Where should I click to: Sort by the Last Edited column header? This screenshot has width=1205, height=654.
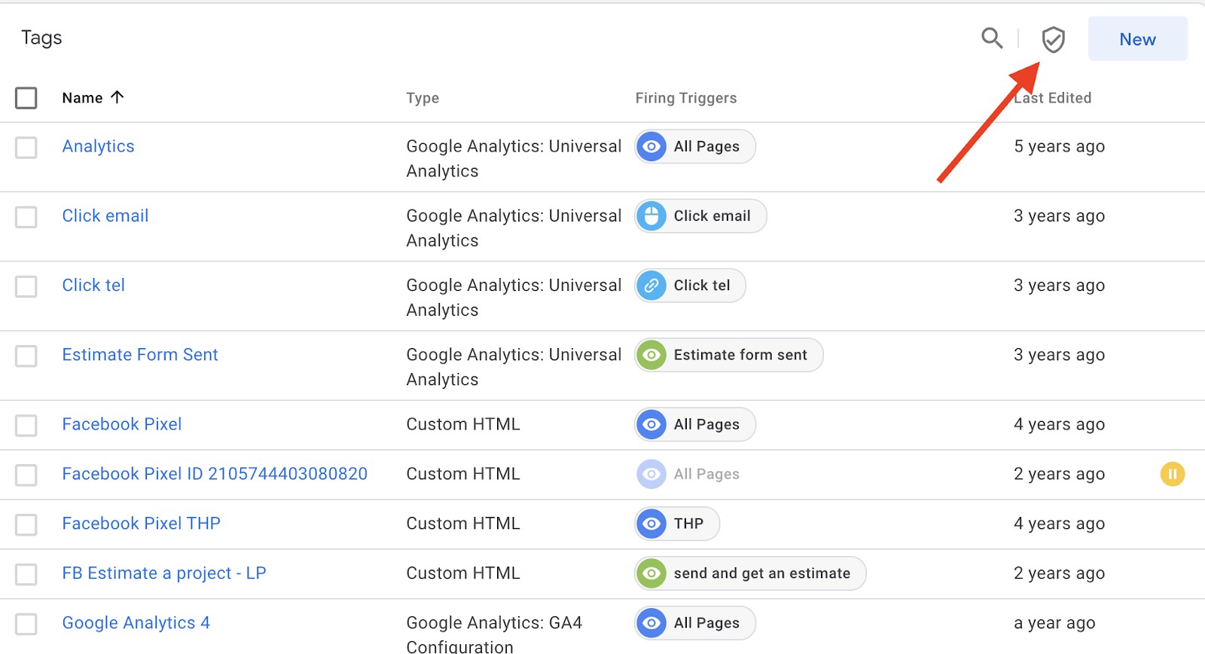point(1052,98)
